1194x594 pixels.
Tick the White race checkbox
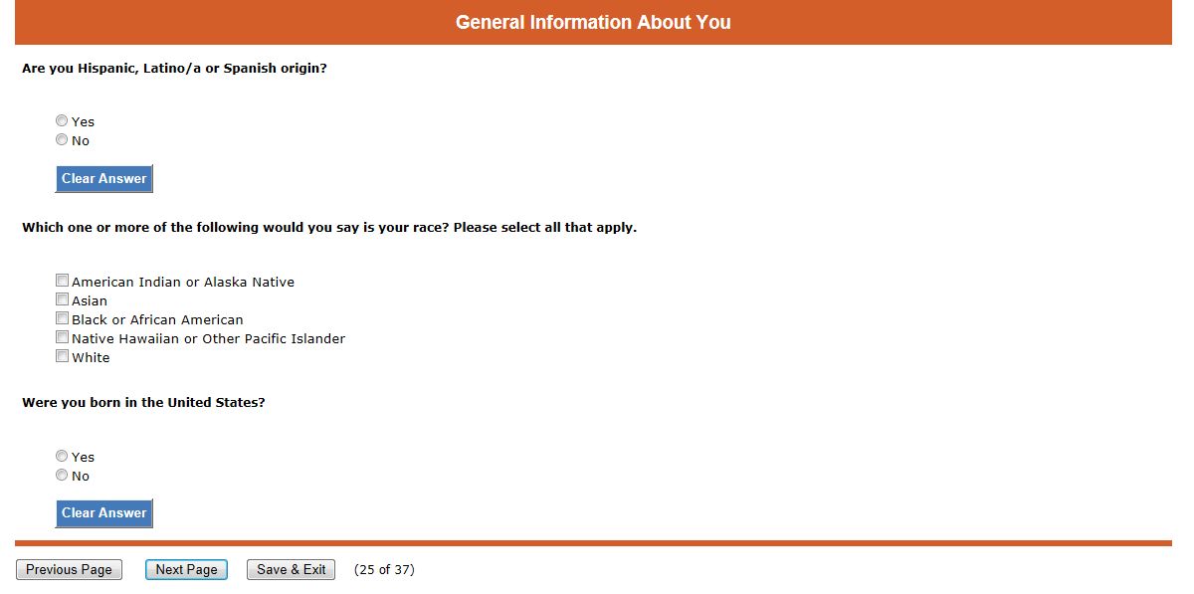pyautogui.click(x=63, y=357)
